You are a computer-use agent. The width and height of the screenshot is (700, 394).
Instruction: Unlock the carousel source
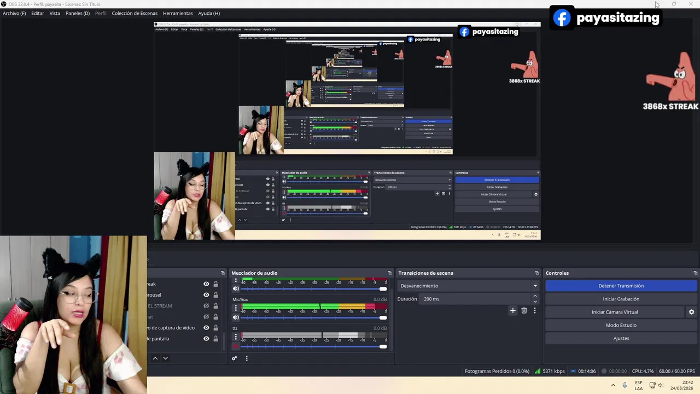click(215, 295)
